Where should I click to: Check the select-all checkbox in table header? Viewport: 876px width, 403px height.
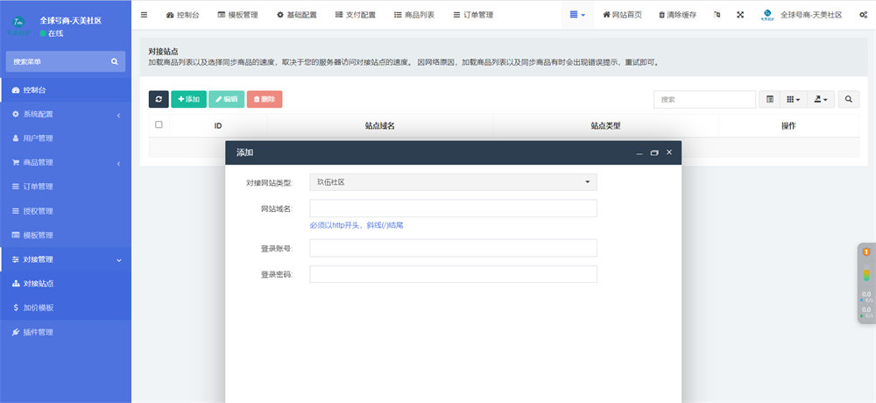tap(159, 125)
